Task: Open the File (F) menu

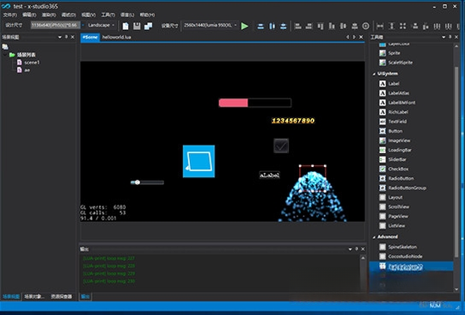Action: point(10,15)
